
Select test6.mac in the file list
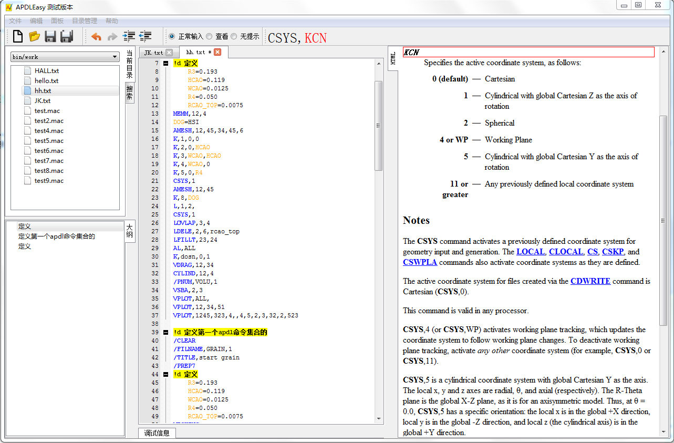pyautogui.click(x=49, y=150)
